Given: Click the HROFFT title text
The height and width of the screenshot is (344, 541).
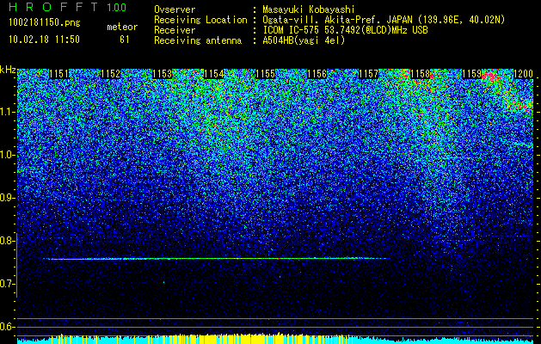Looking at the screenshot, I should (x=53, y=7).
